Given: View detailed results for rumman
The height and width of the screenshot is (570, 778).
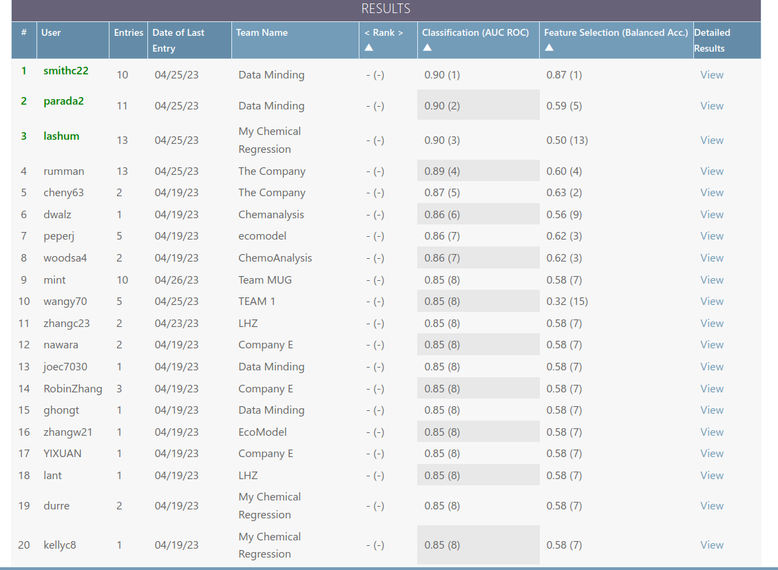Looking at the screenshot, I should tap(712, 171).
